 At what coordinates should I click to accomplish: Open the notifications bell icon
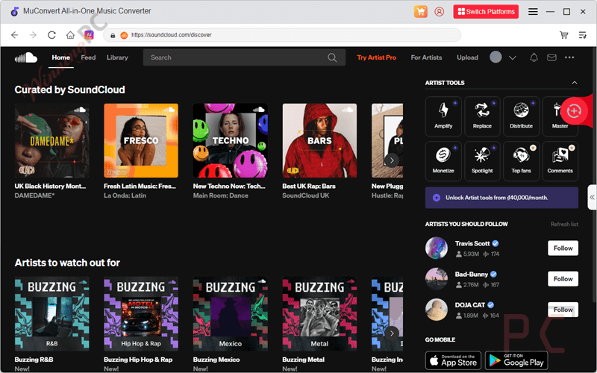pos(534,57)
